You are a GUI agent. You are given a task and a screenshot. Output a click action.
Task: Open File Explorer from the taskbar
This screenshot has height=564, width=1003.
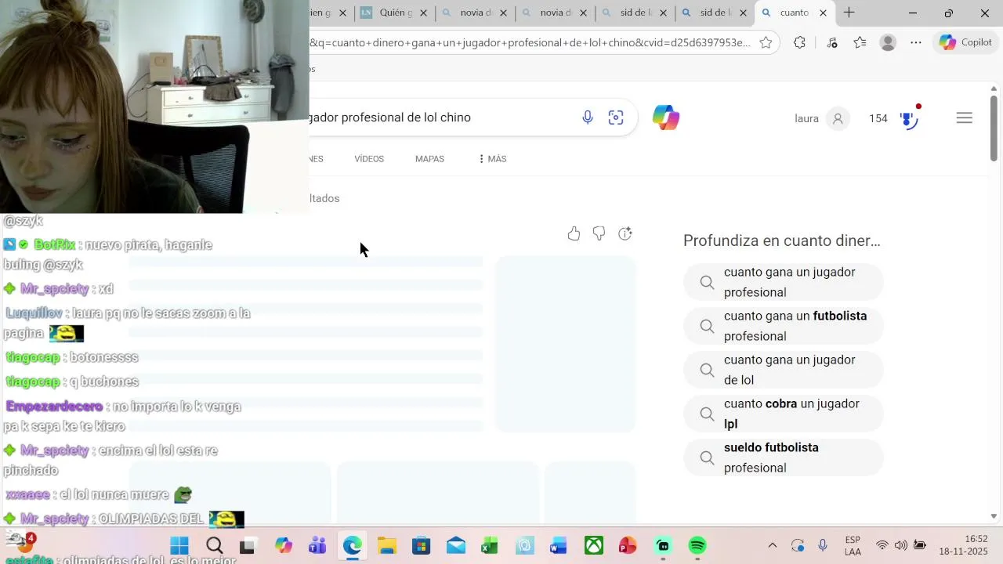pos(386,546)
